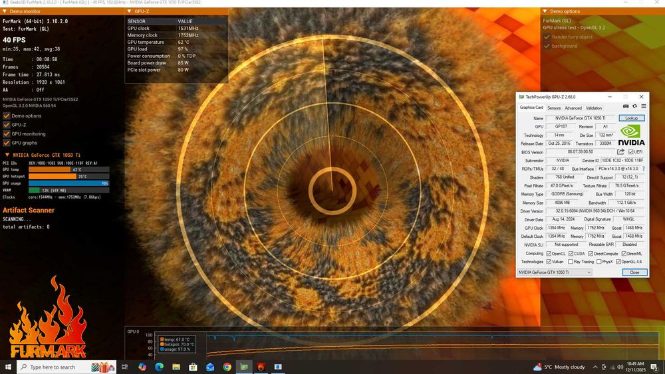The width and height of the screenshot is (665, 374).
Task: Open the weather widget showing Mostly cloudy
Action: click(x=559, y=367)
